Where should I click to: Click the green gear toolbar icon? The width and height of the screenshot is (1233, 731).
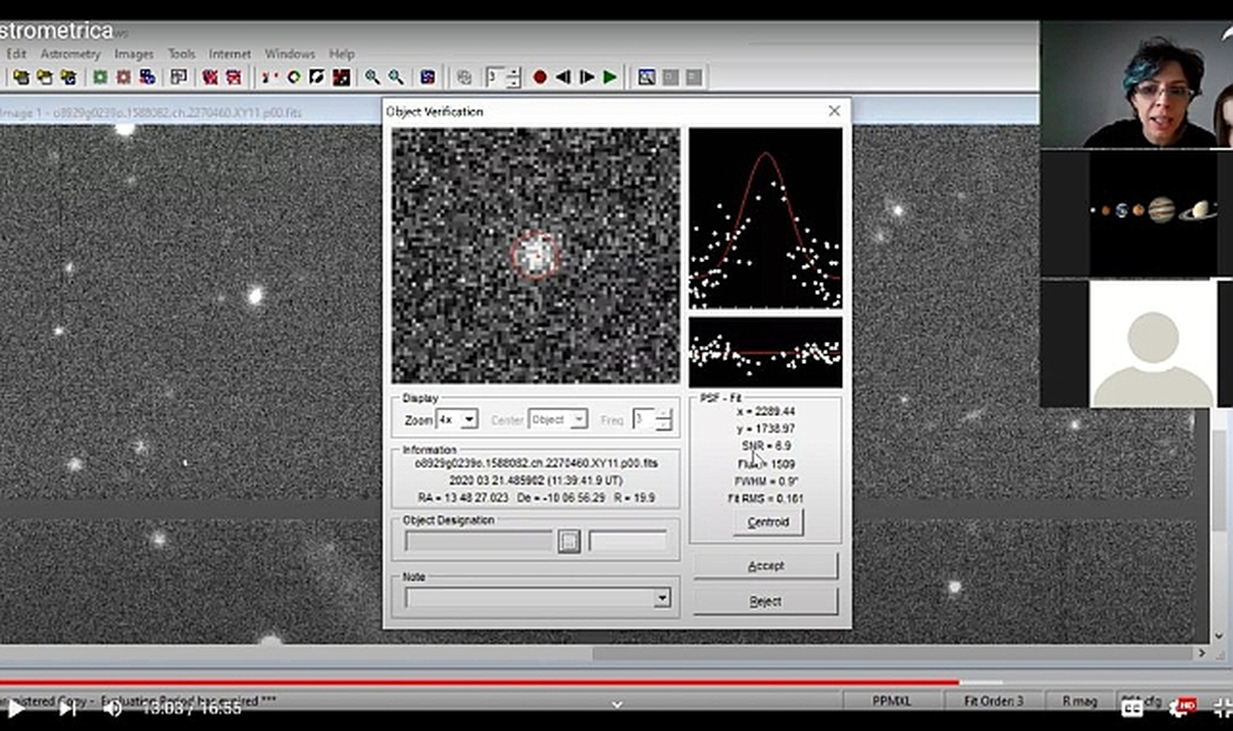click(100, 77)
